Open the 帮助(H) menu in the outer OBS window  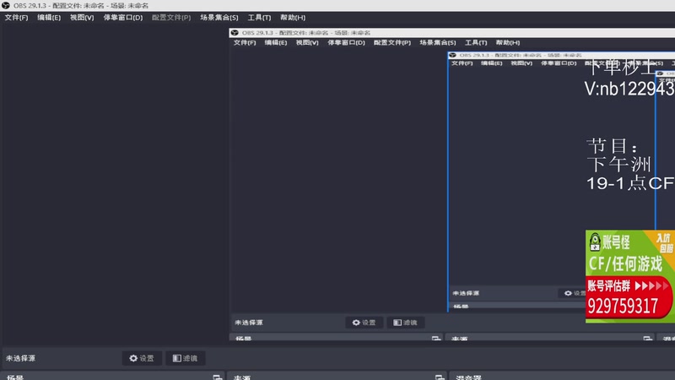click(293, 18)
